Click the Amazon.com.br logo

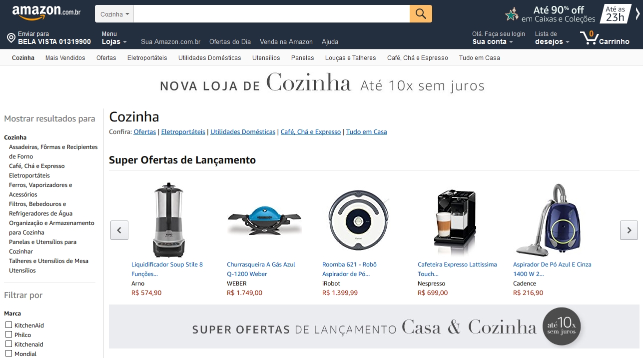coord(46,13)
